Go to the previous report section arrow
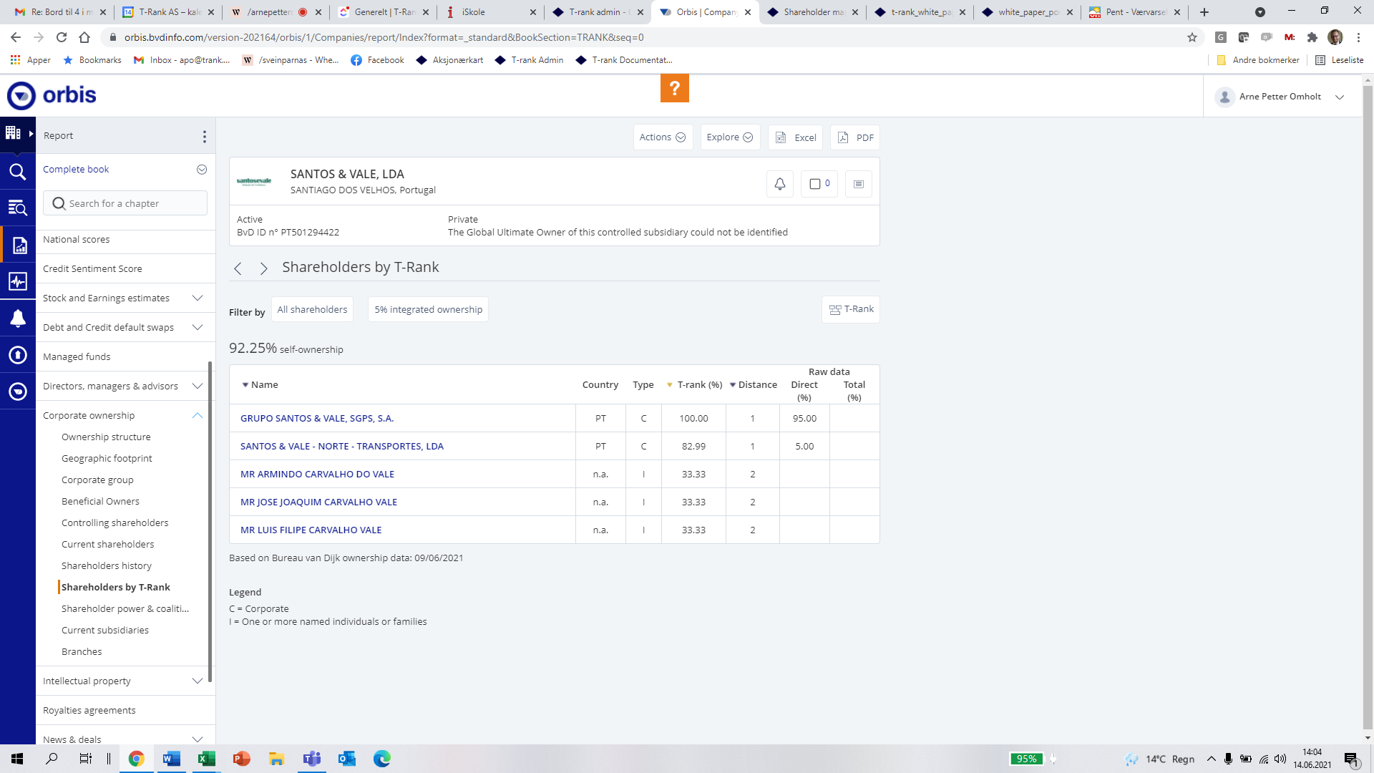This screenshot has width=1374, height=773. 238,268
